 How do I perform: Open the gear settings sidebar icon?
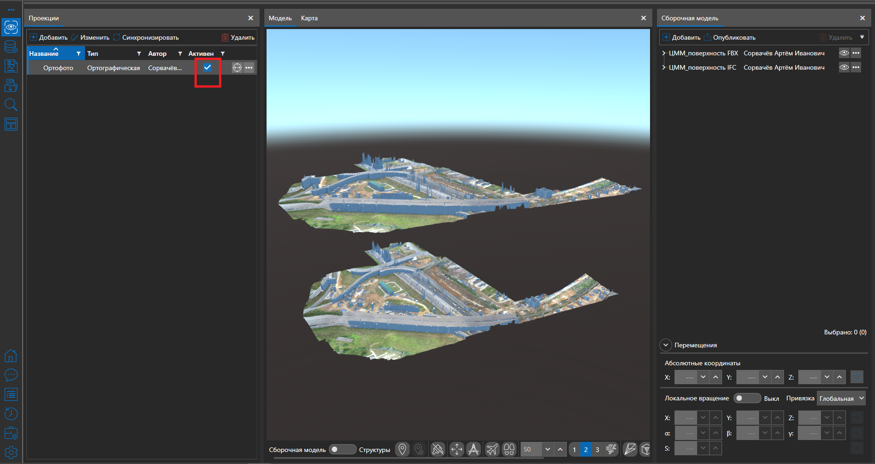coord(11,452)
